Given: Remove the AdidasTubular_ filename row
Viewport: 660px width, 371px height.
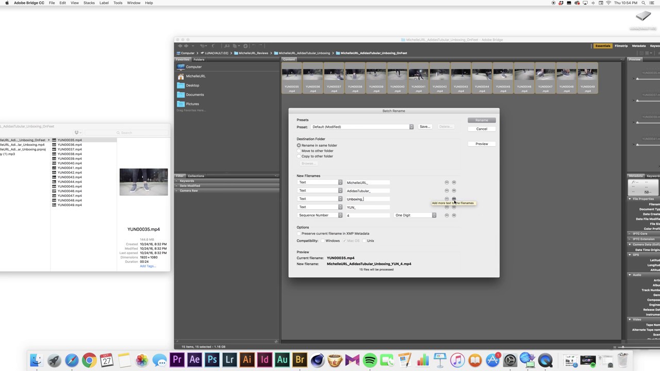Looking at the screenshot, I should pyautogui.click(x=447, y=191).
